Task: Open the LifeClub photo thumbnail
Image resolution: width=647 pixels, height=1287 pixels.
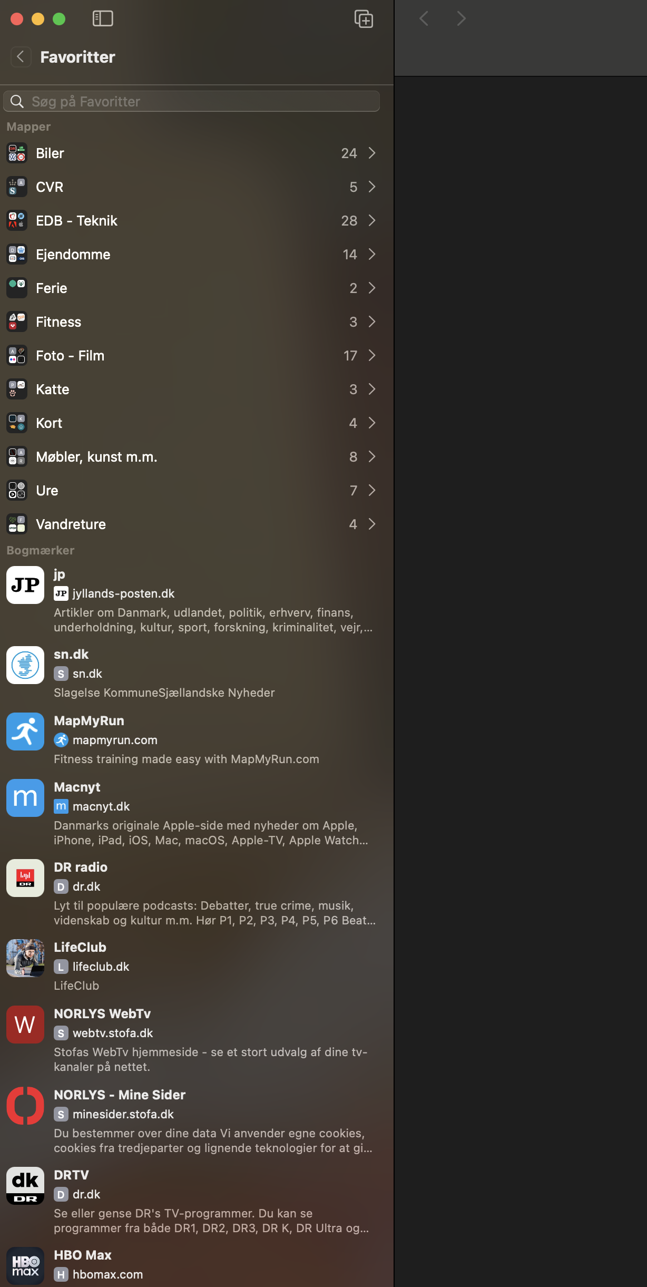Action: (x=25, y=958)
